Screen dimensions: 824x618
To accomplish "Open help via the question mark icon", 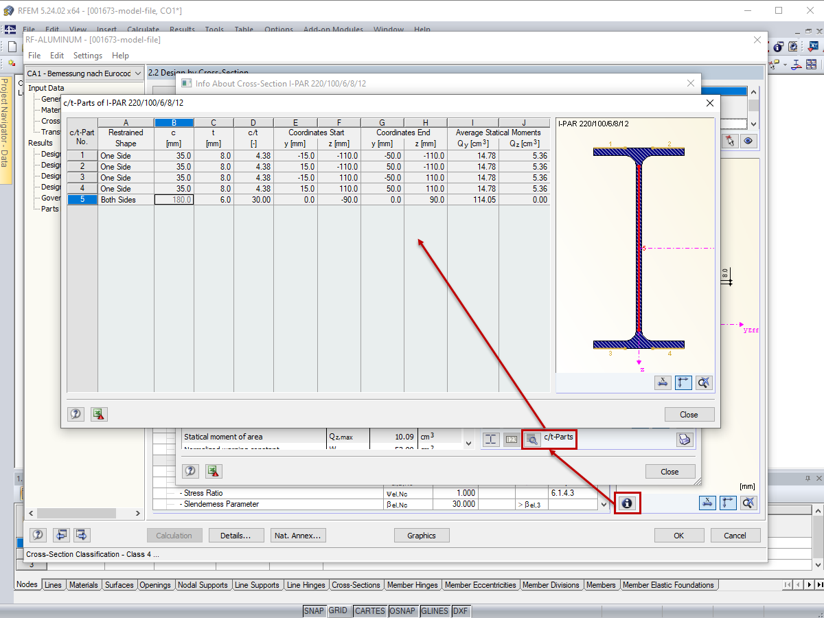I will pos(76,414).
